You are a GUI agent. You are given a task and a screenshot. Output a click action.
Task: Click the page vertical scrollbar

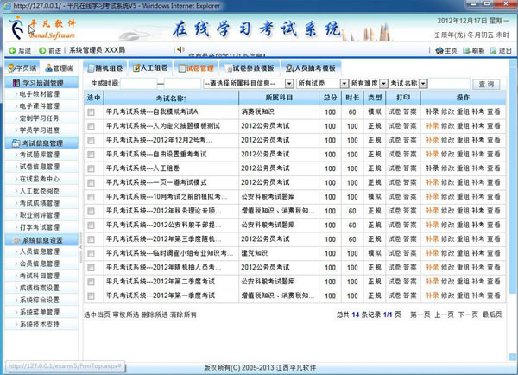[513, 179]
